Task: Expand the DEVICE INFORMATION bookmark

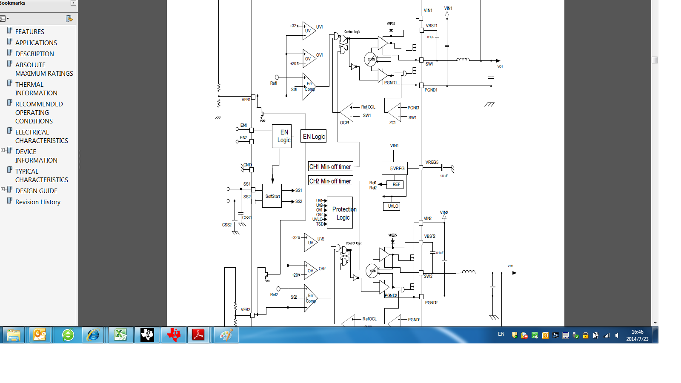Action: click(3, 150)
